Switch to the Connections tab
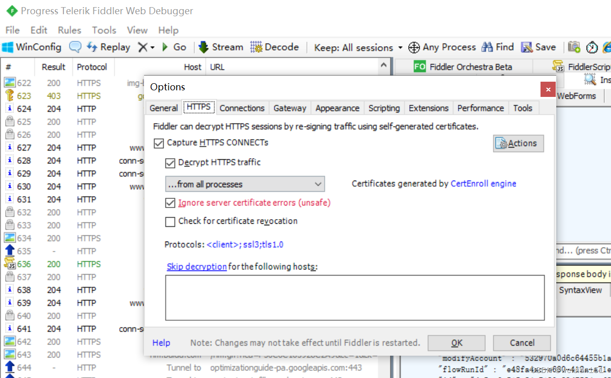Image resolution: width=611 pixels, height=378 pixels. tap(242, 108)
